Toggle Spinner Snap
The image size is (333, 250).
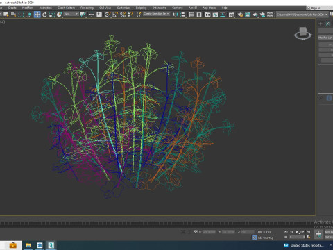pyautogui.click(x=130, y=15)
